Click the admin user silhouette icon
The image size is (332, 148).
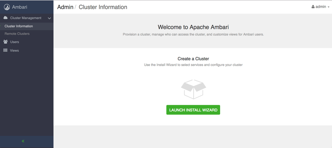(x=313, y=7)
